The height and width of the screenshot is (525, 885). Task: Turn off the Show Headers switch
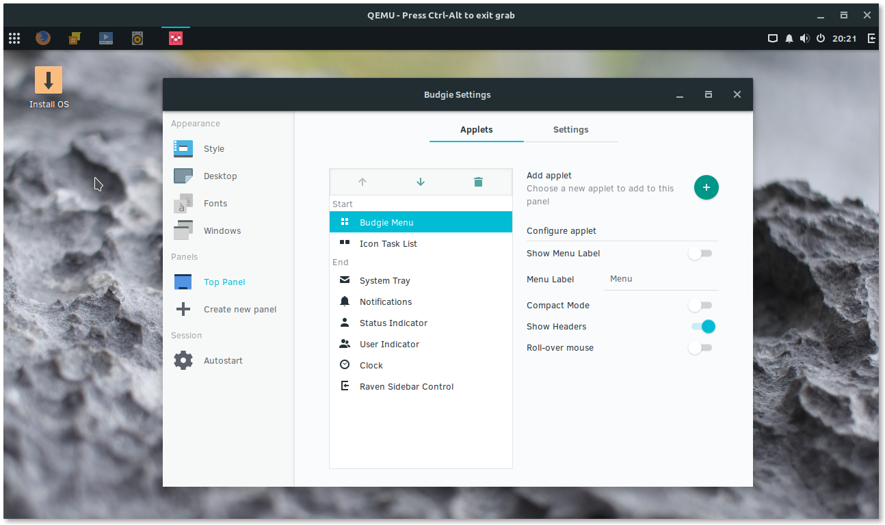[702, 327]
